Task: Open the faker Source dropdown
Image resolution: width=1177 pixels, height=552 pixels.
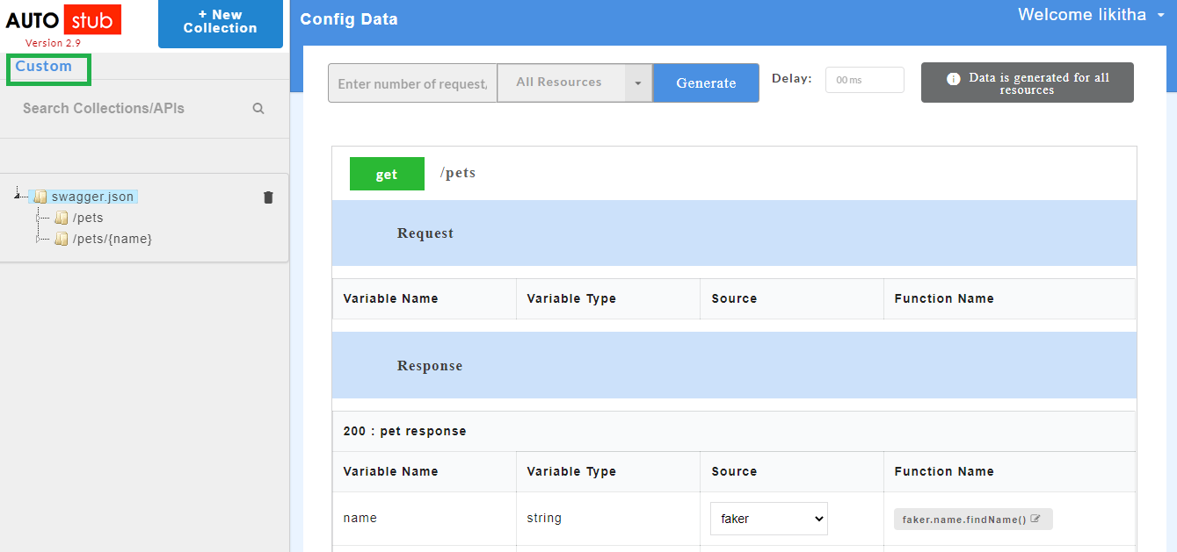Action: point(768,519)
